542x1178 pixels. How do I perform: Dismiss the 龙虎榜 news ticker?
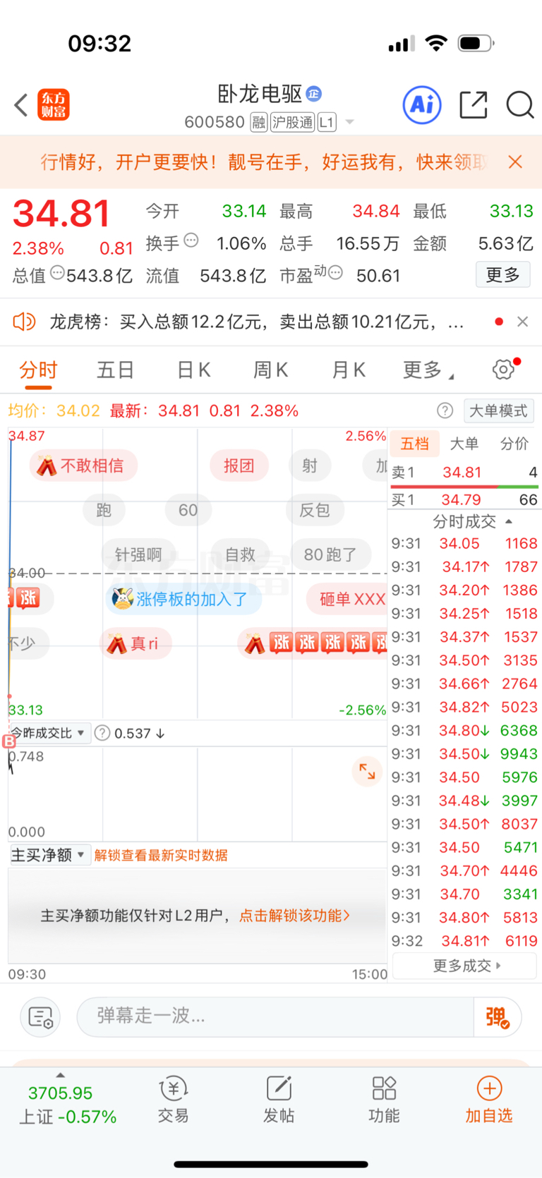[522, 322]
